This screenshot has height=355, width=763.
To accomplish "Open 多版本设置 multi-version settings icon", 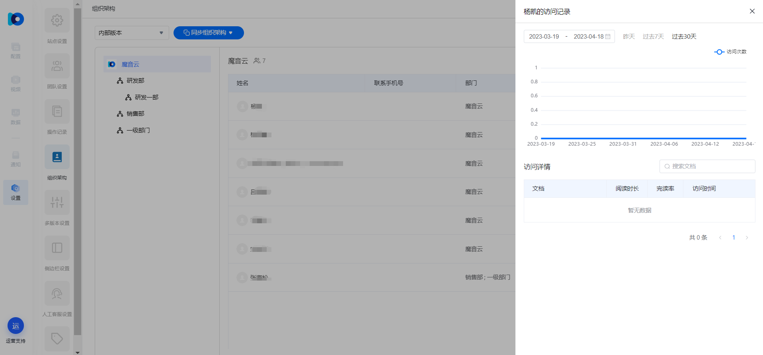I will point(57,202).
